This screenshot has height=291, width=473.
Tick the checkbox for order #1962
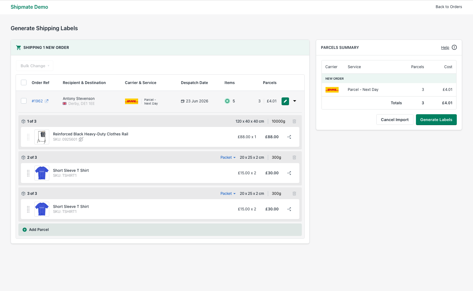(24, 101)
